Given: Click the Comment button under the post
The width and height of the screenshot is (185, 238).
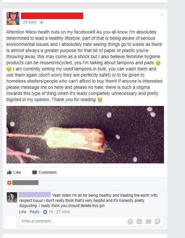Looking at the screenshot, I should [44, 172].
